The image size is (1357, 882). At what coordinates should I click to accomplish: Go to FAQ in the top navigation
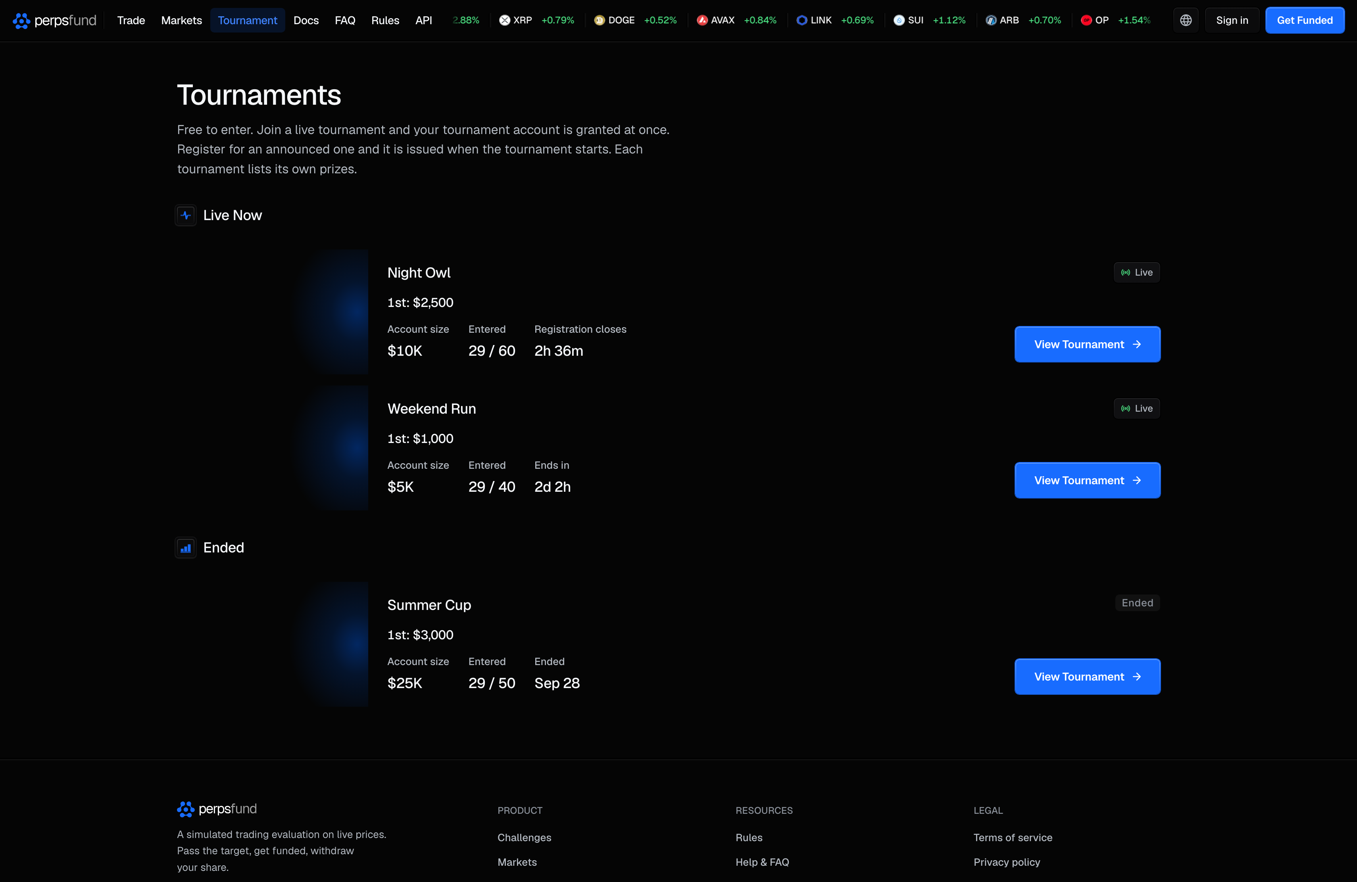[345, 21]
